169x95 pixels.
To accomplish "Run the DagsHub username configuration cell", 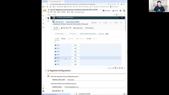I will pyautogui.click(x=48, y=76).
